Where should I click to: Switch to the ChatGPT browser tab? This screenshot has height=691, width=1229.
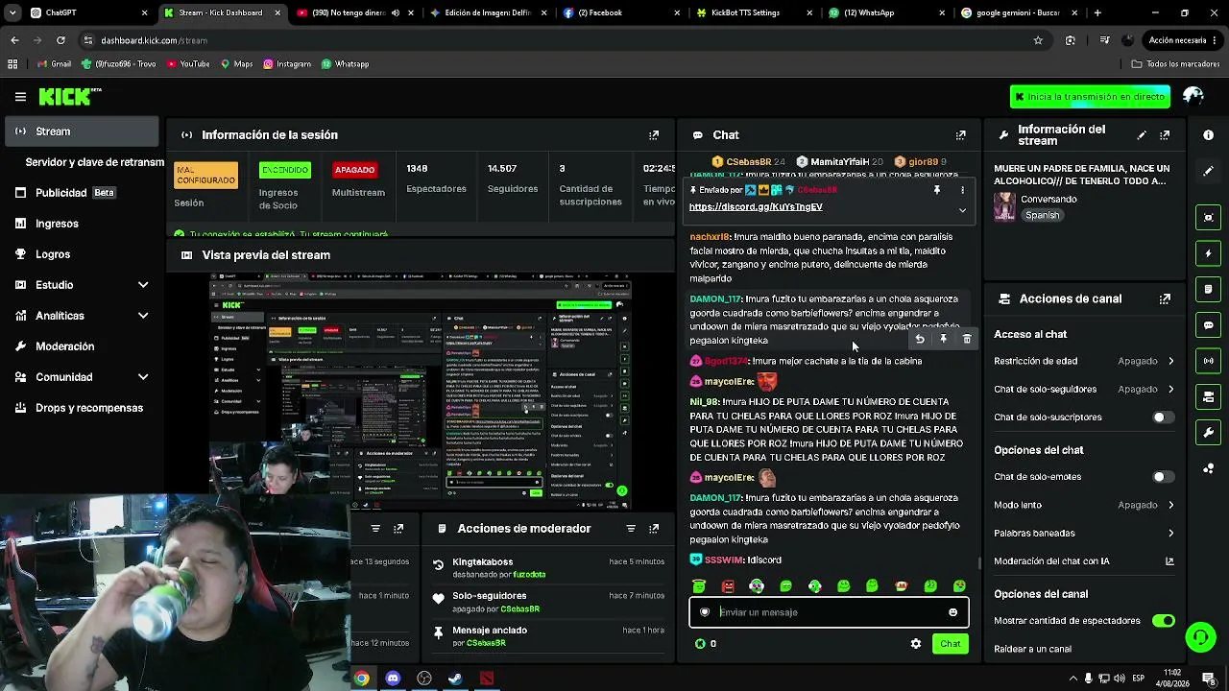(88, 13)
